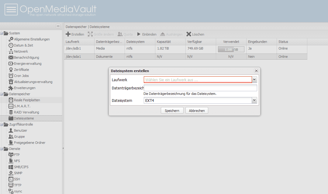Click Aushängen toolbar button
The image size is (328, 194).
171,34
